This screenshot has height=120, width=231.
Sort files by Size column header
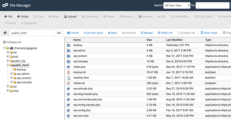coord(149,40)
